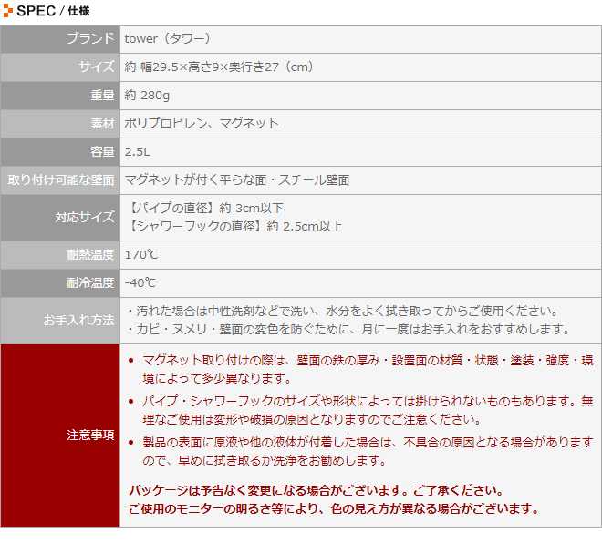This screenshot has height=543, width=602.
Task: Select the care line starting '・汚れた場合は中性洗剤'
Action: tap(342, 311)
